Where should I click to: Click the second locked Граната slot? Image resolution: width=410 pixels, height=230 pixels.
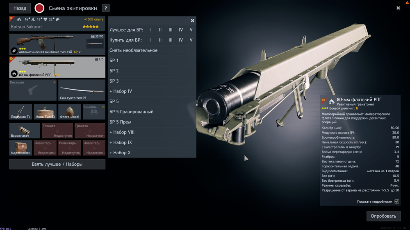90,131
